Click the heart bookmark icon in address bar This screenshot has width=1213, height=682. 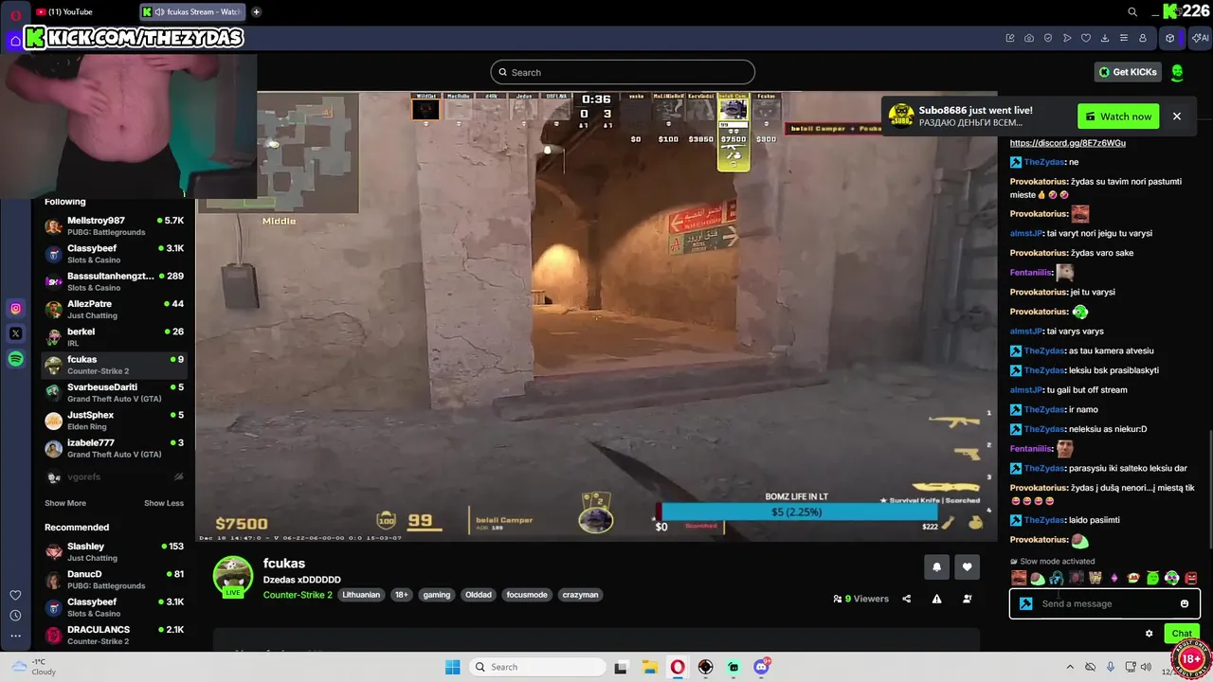click(x=1086, y=38)
